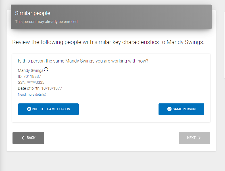Open the 'Need more details?' link
Viewport: 225px width, 171px height.
pyautogui.click(x=32, y=95)
